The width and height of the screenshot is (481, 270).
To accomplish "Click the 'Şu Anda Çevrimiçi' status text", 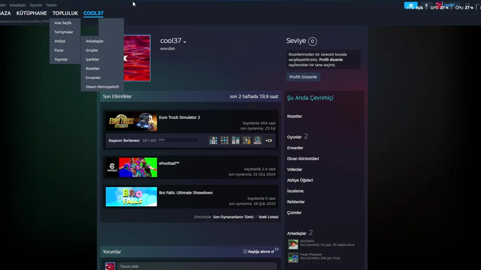I will pos(310,98).
